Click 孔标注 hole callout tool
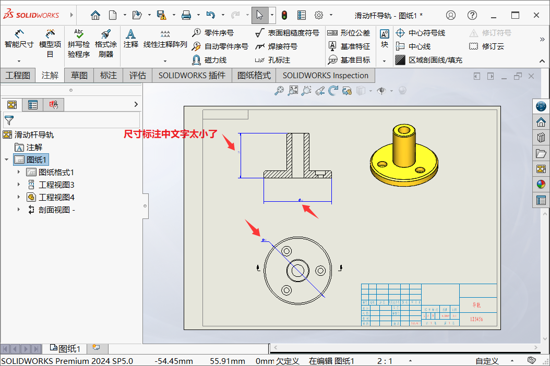The height and width of the screenshot is (366, 550). [x=272, y=60]
